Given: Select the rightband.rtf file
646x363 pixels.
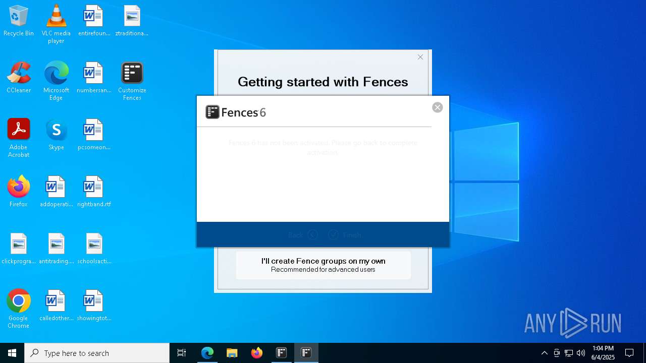Looking at the screenshot, I should coord(94,192).
